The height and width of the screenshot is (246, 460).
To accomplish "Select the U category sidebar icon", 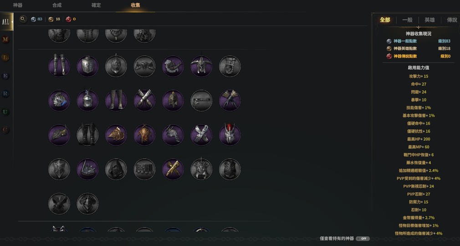I will click(5, 112).
